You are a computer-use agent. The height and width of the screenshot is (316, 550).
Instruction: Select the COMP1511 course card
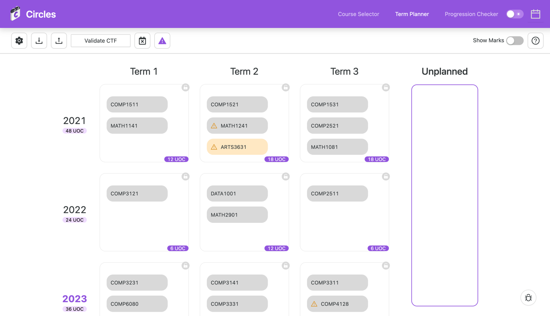[x=137, y=104]
